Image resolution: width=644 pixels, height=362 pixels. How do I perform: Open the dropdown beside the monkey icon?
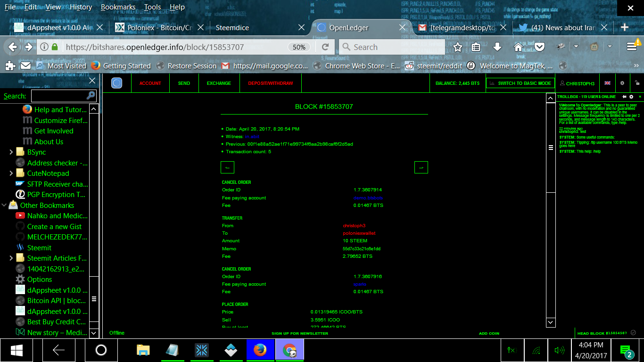(610, 47)
